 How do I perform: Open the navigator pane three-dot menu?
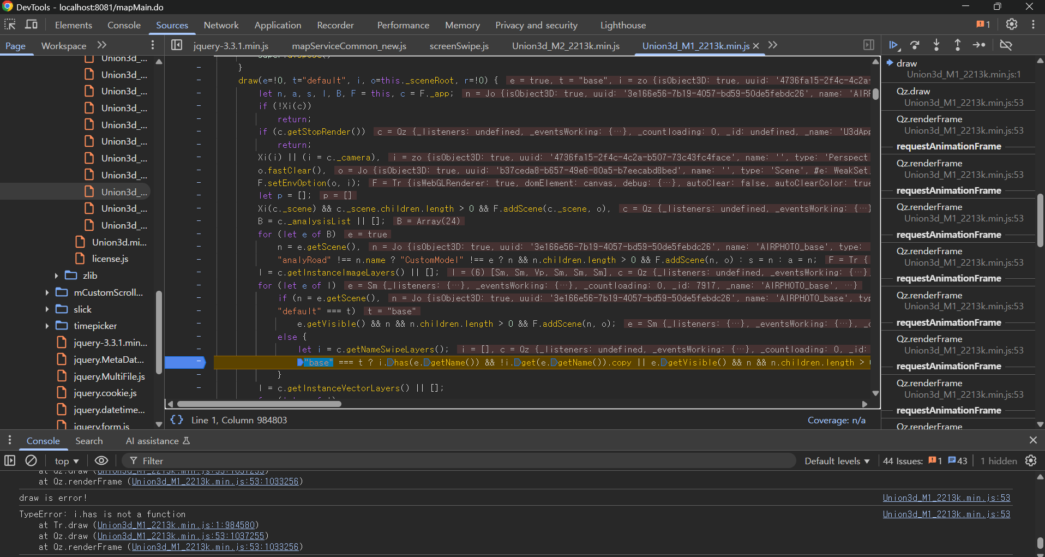point(153,45)
